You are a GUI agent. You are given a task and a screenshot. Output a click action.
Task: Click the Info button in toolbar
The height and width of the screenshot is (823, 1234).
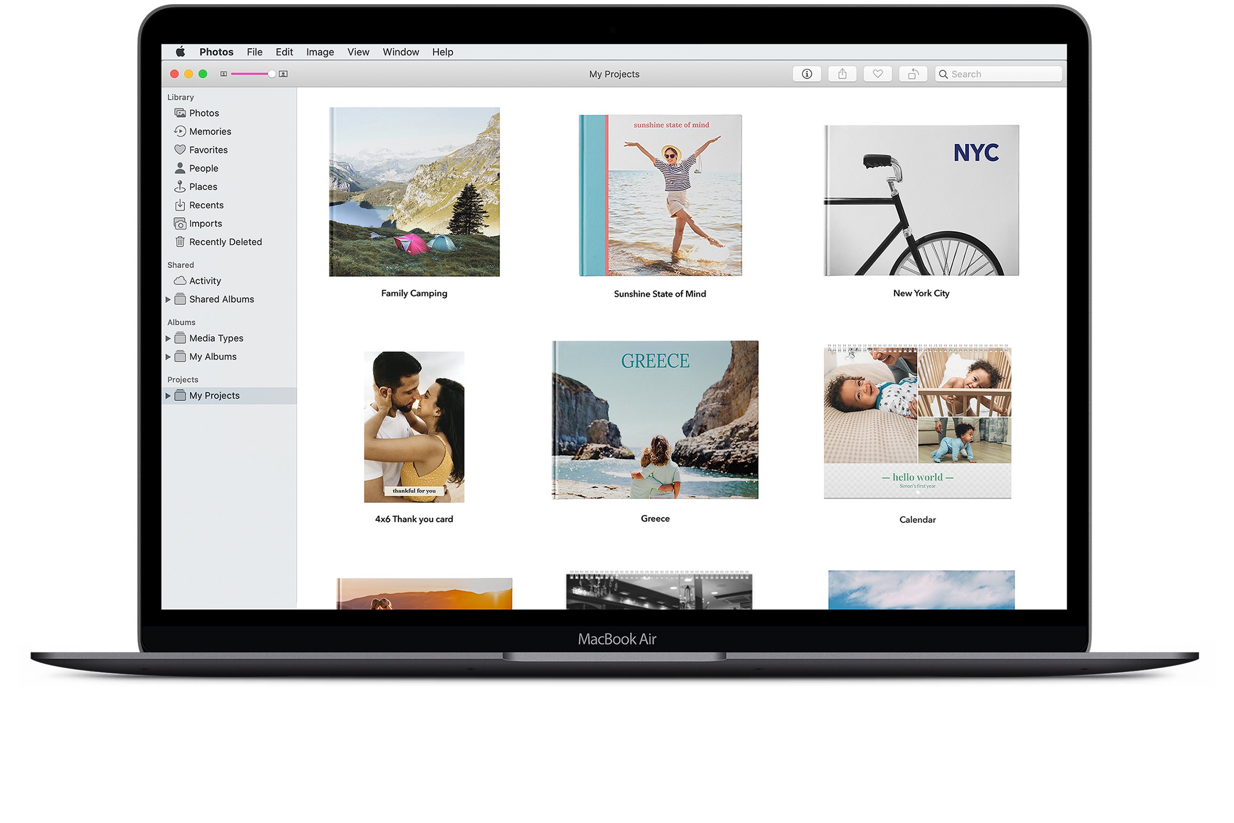807,74
